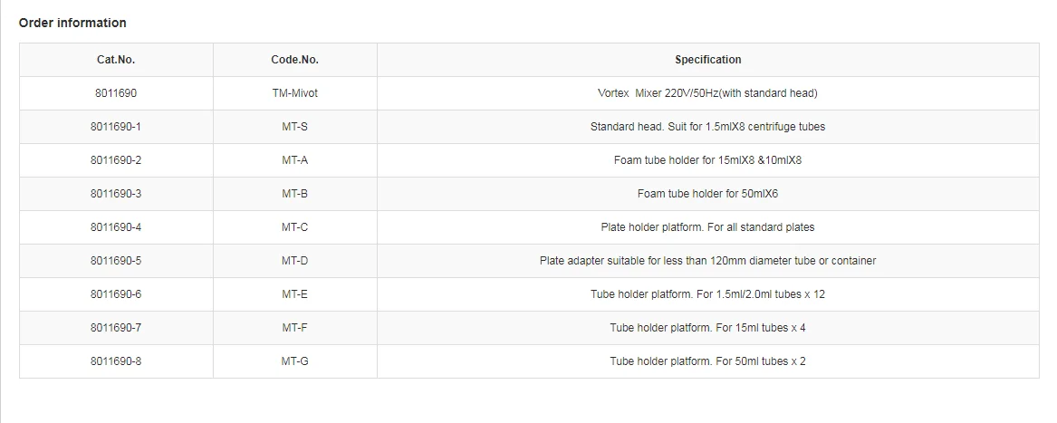Click the MT-D code cell
The height and width of the screenshot is (423, 1057).
294,261
